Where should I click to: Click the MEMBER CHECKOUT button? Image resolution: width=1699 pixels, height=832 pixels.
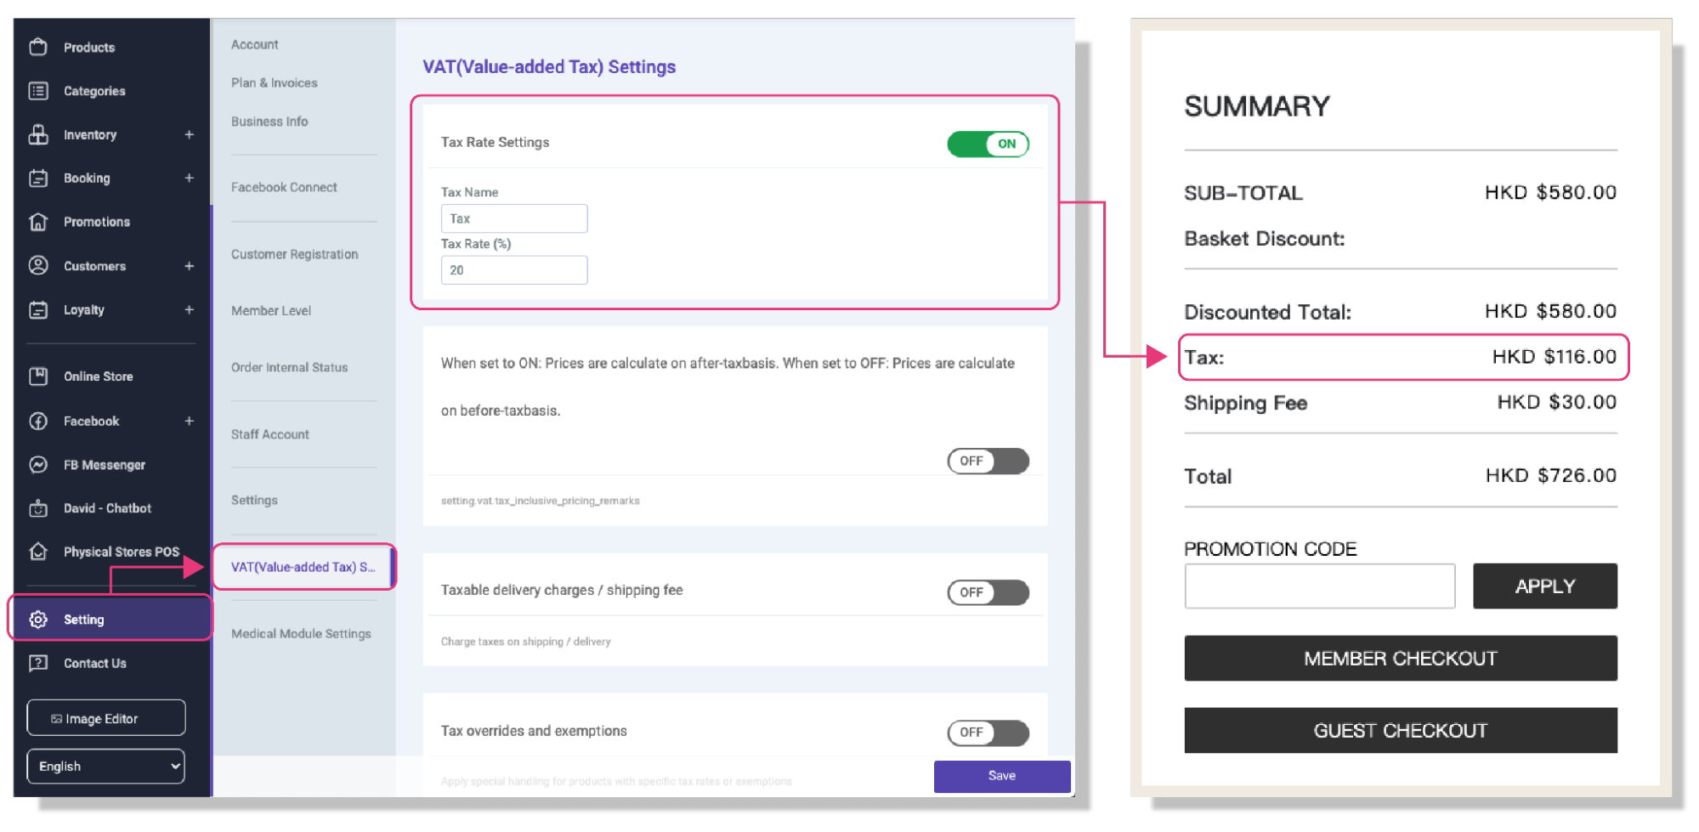point(1401,659)
